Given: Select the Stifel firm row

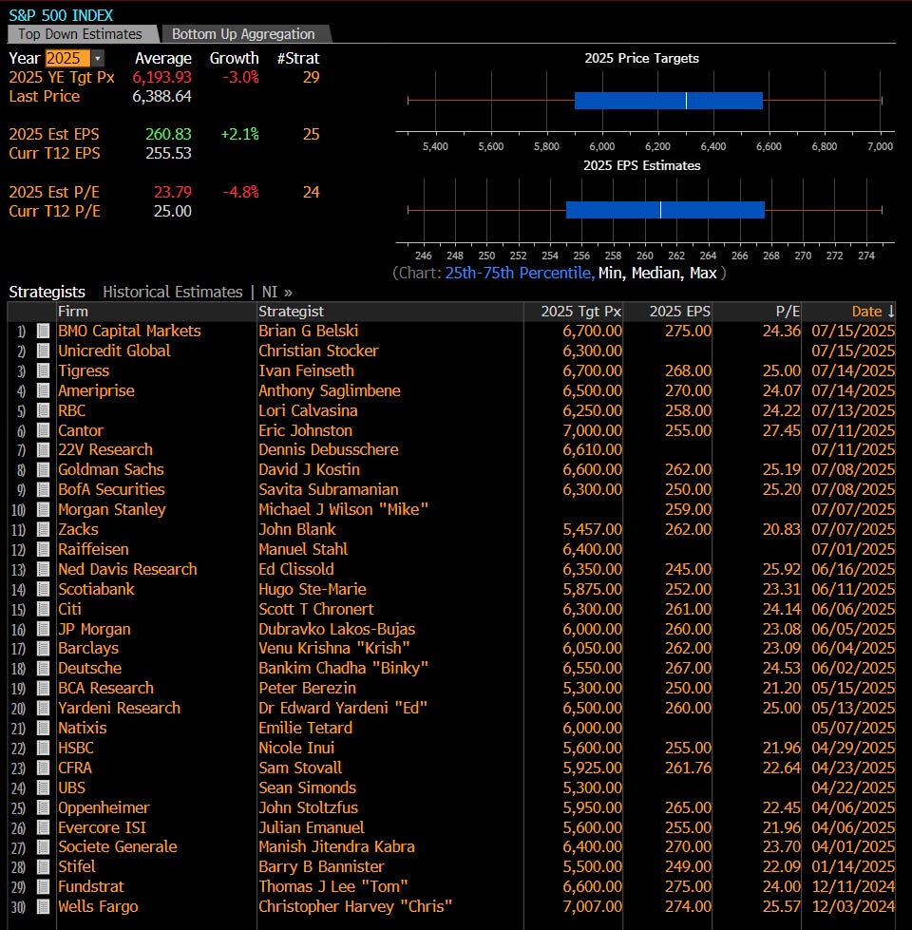Looking at the screenshot, I should pos(77,867).
